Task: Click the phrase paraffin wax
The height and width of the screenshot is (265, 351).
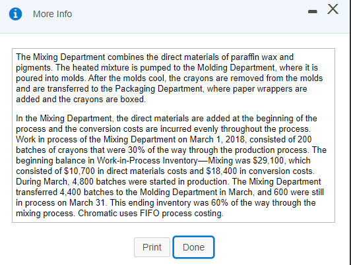Action: point(245,57)
